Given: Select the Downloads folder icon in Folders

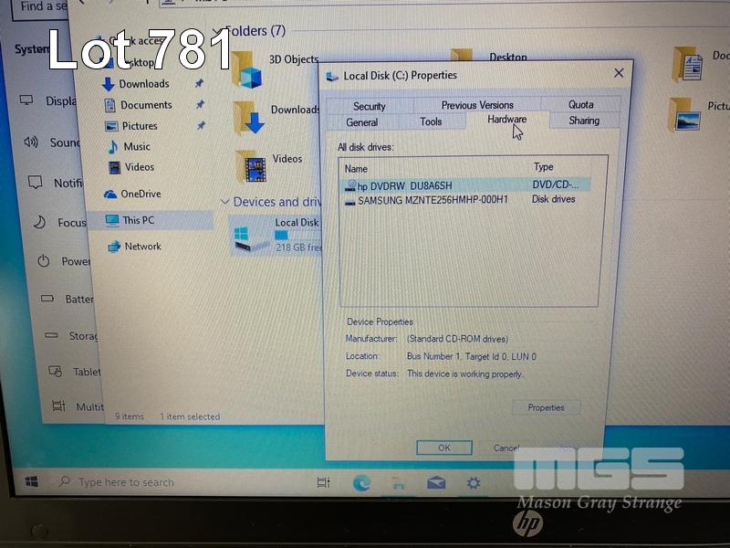Looking at the screenshot, I should coord(248,118).
